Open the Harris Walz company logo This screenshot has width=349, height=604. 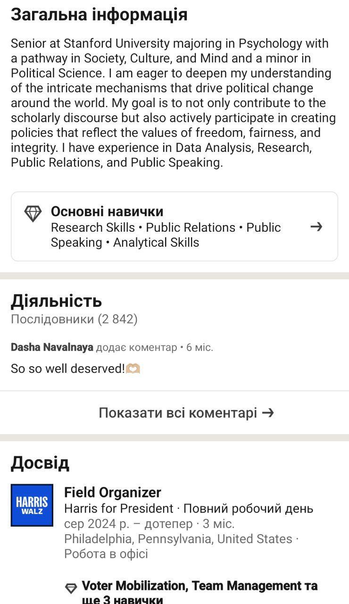tap(32, 505)
